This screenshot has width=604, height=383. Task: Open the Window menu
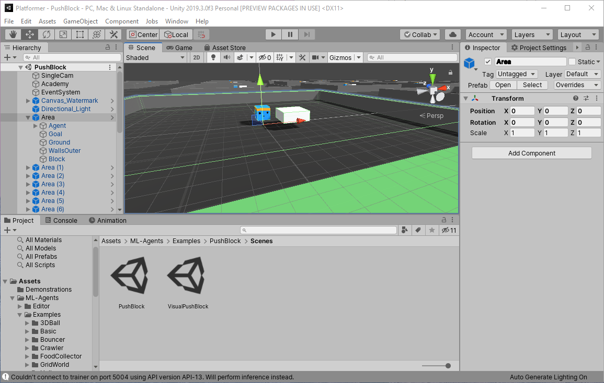click(x=177, y=21)
